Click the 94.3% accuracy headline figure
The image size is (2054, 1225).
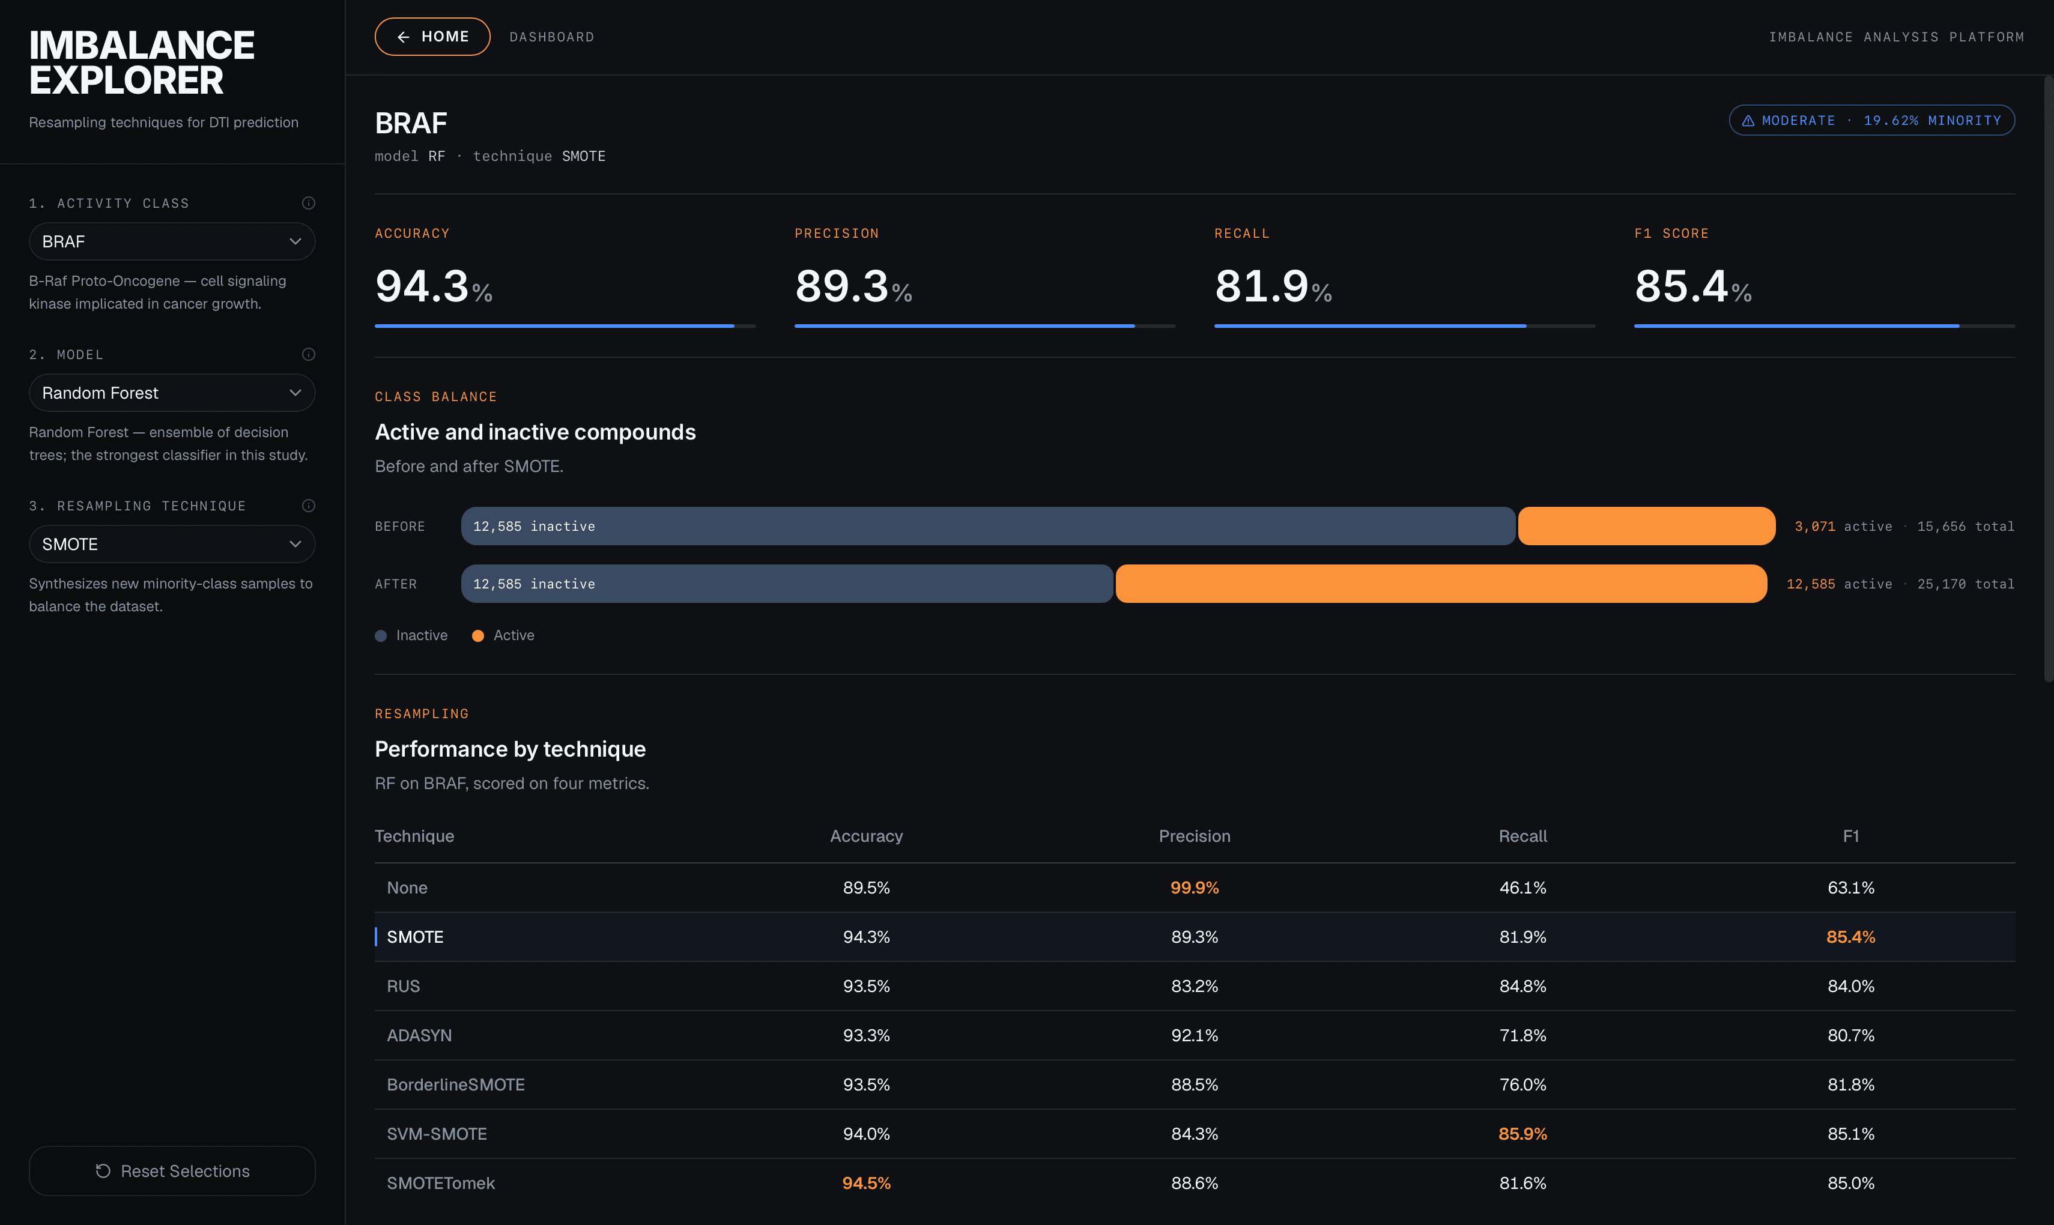[434, 286]
